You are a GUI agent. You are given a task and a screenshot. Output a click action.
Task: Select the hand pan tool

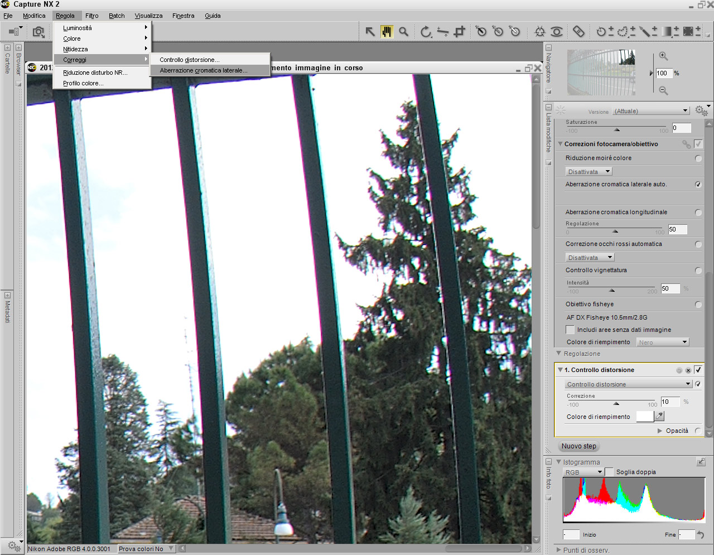(x=387, y=32)
